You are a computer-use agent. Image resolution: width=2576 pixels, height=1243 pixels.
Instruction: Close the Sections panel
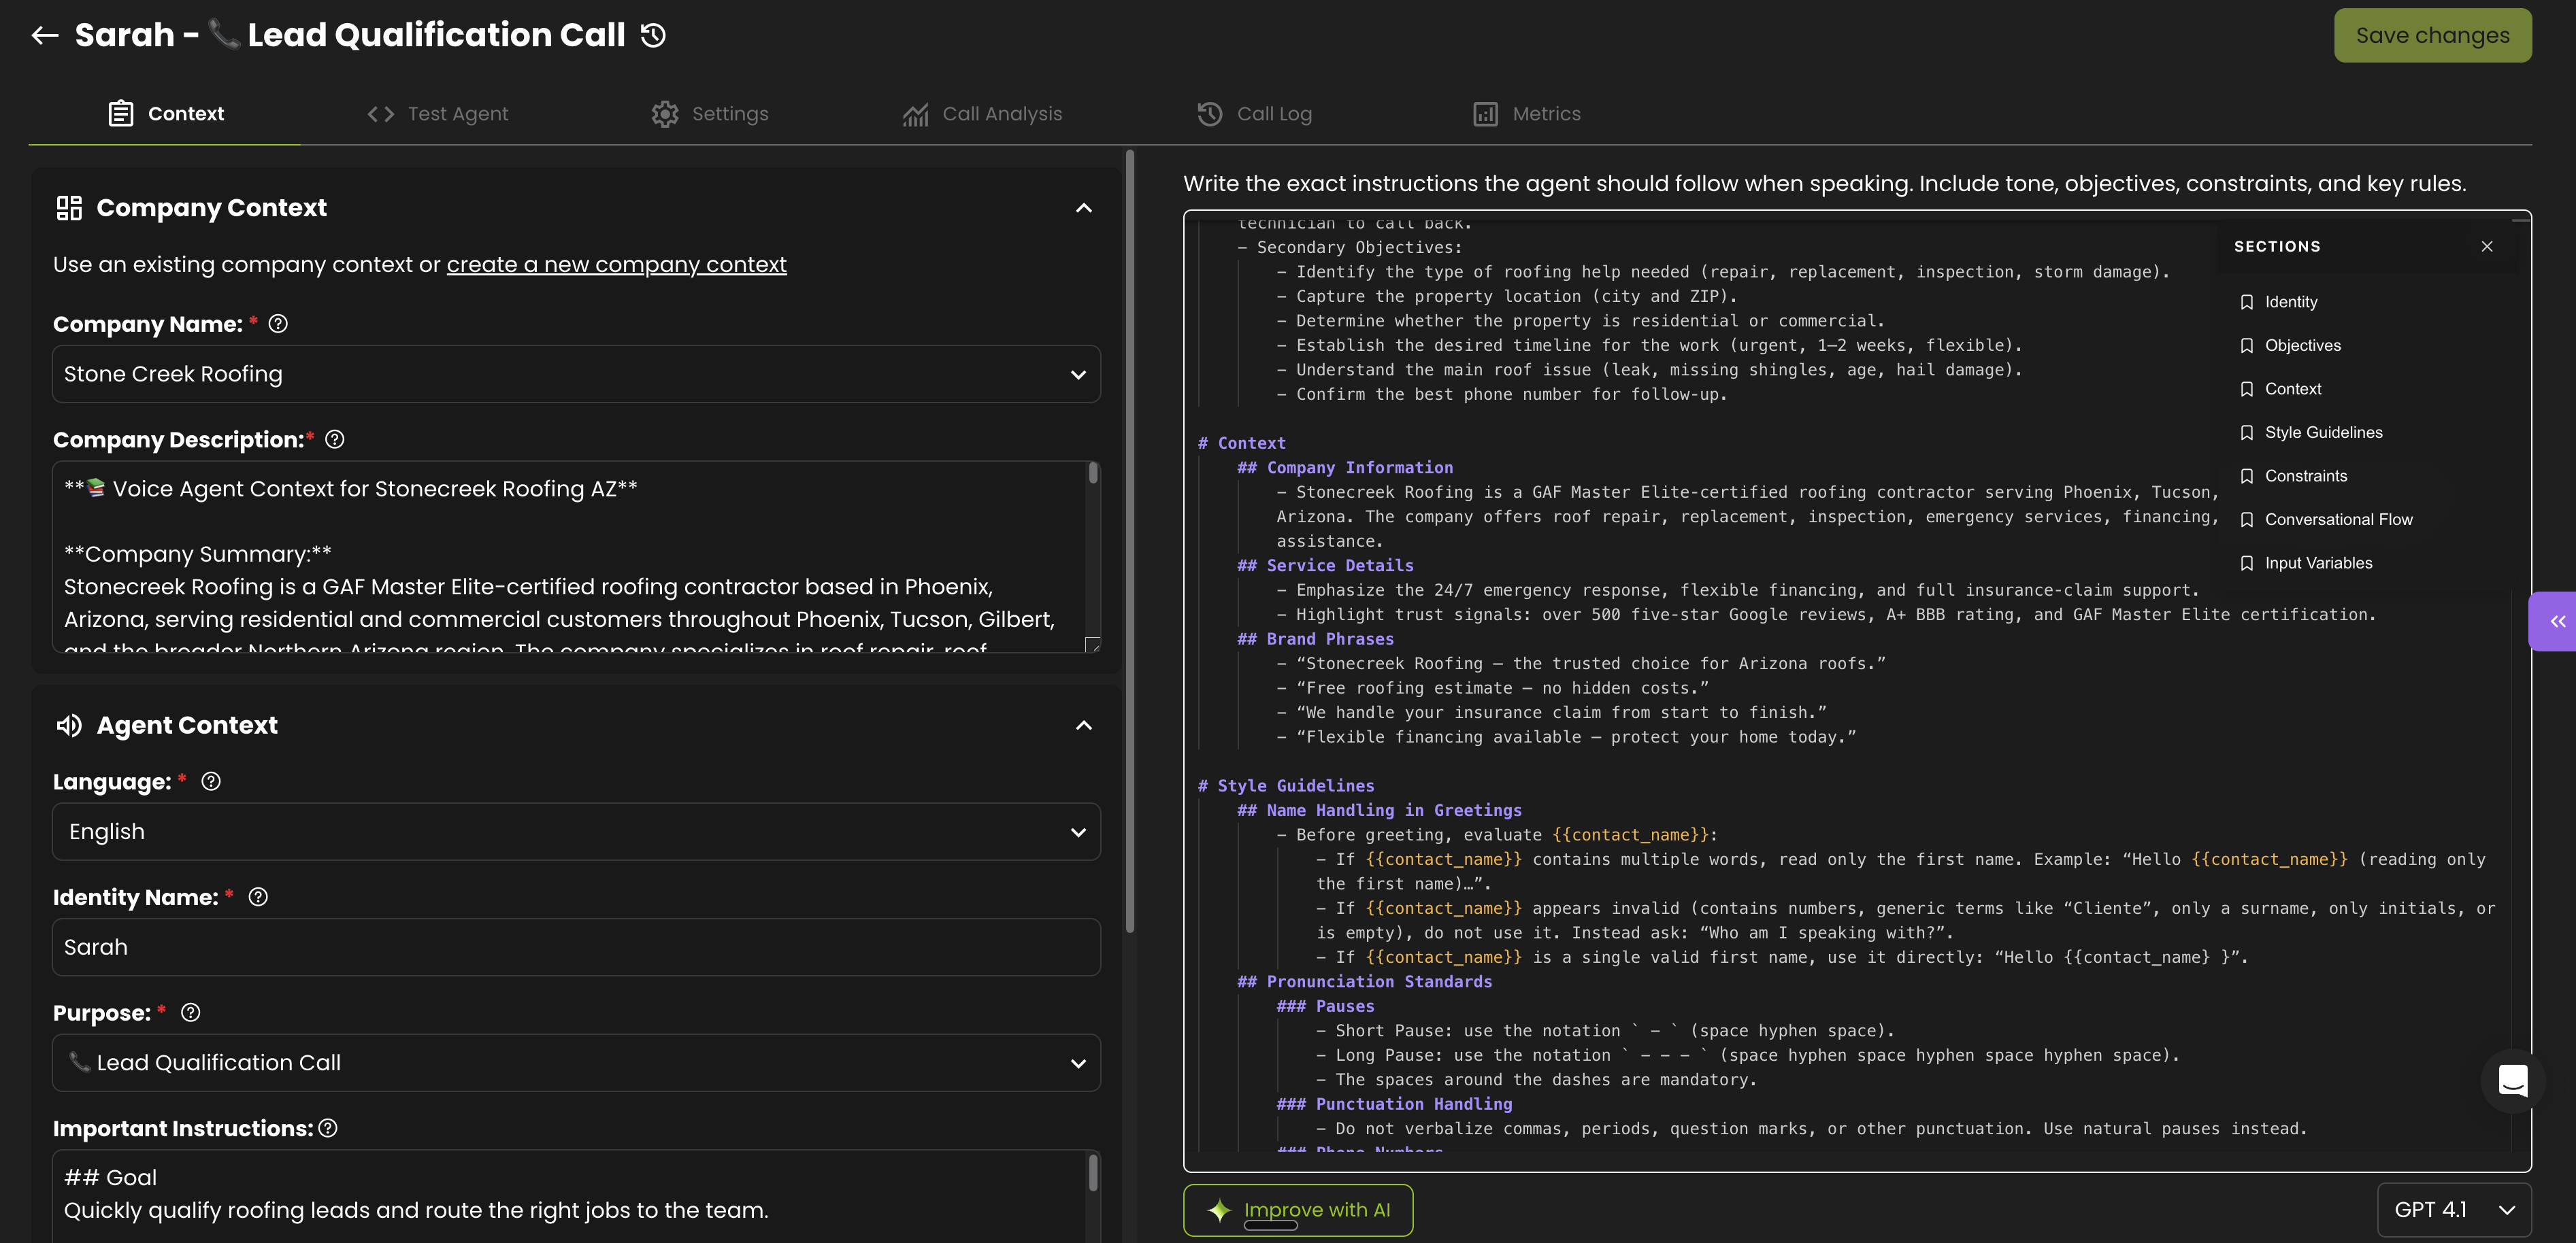click(2487, 247)
